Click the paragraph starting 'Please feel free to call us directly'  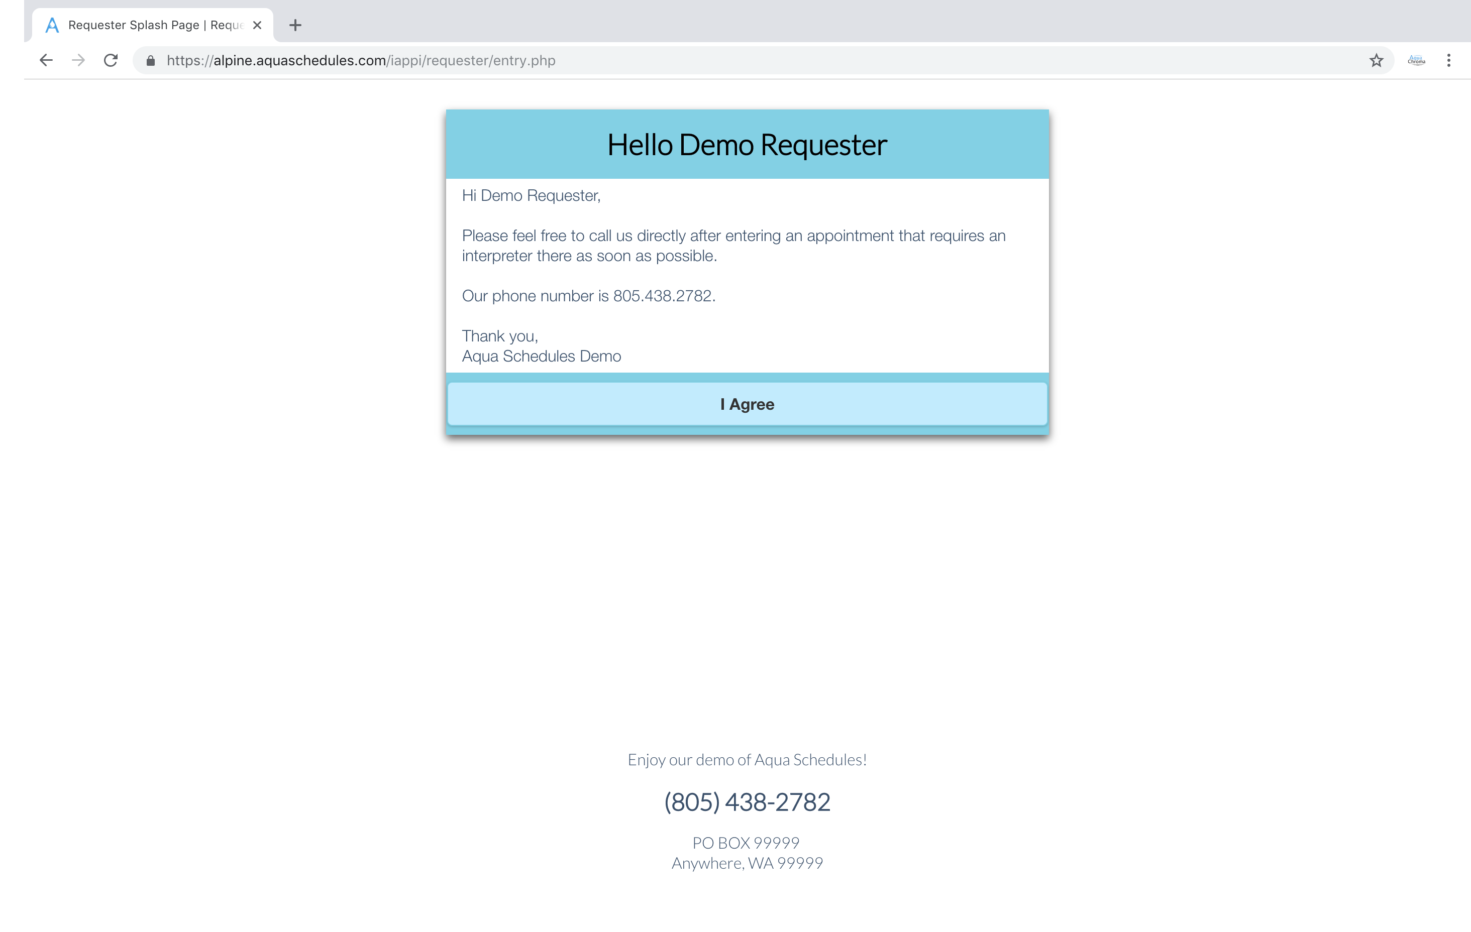coord(733,246)
